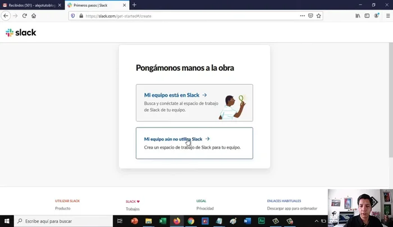
Task: Click the 'UTILIZAR SLACK' footer heading
Action: pyautogui.click(x=67, y=201)
